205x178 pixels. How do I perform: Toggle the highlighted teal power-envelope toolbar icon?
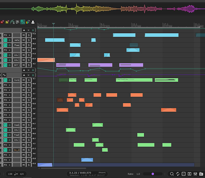click(23, 22)
